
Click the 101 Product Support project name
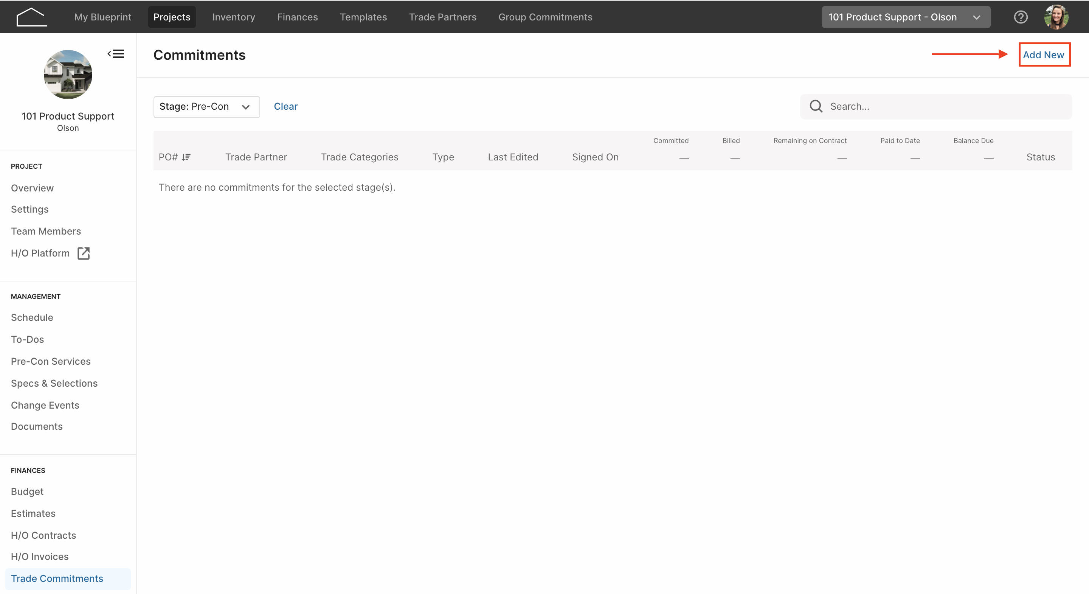coord(68,117)
